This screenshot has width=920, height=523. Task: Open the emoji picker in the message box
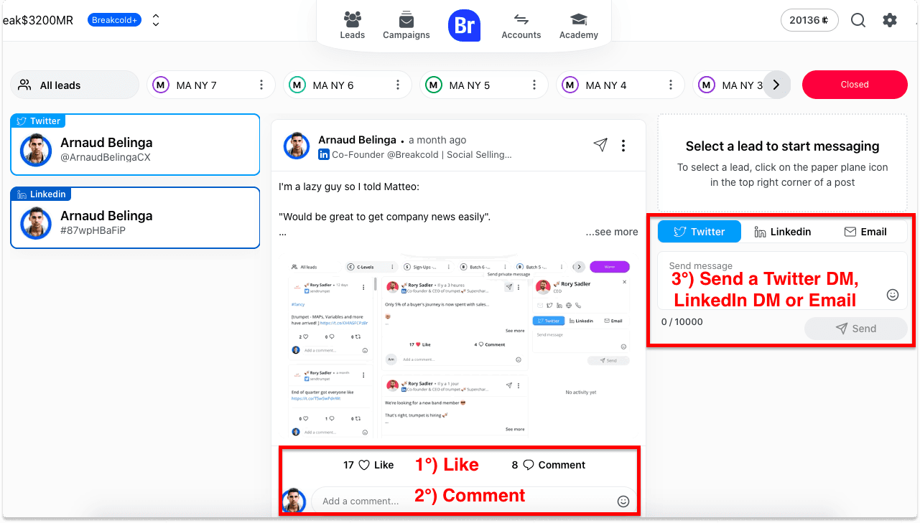point(892,294)
